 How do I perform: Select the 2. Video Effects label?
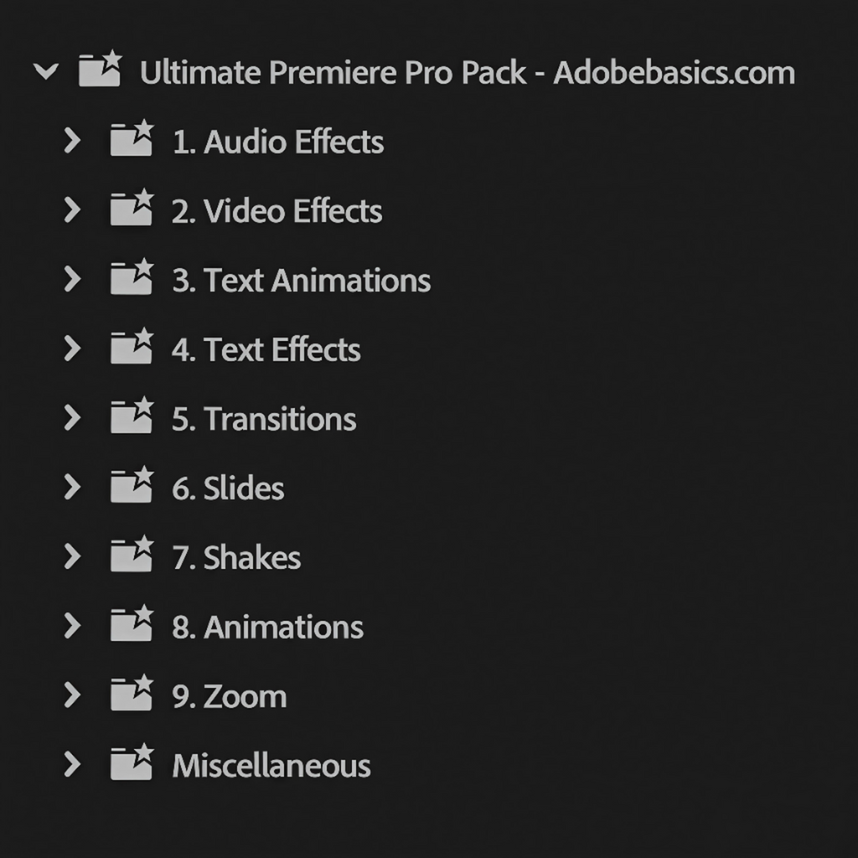tap(277, 211)
